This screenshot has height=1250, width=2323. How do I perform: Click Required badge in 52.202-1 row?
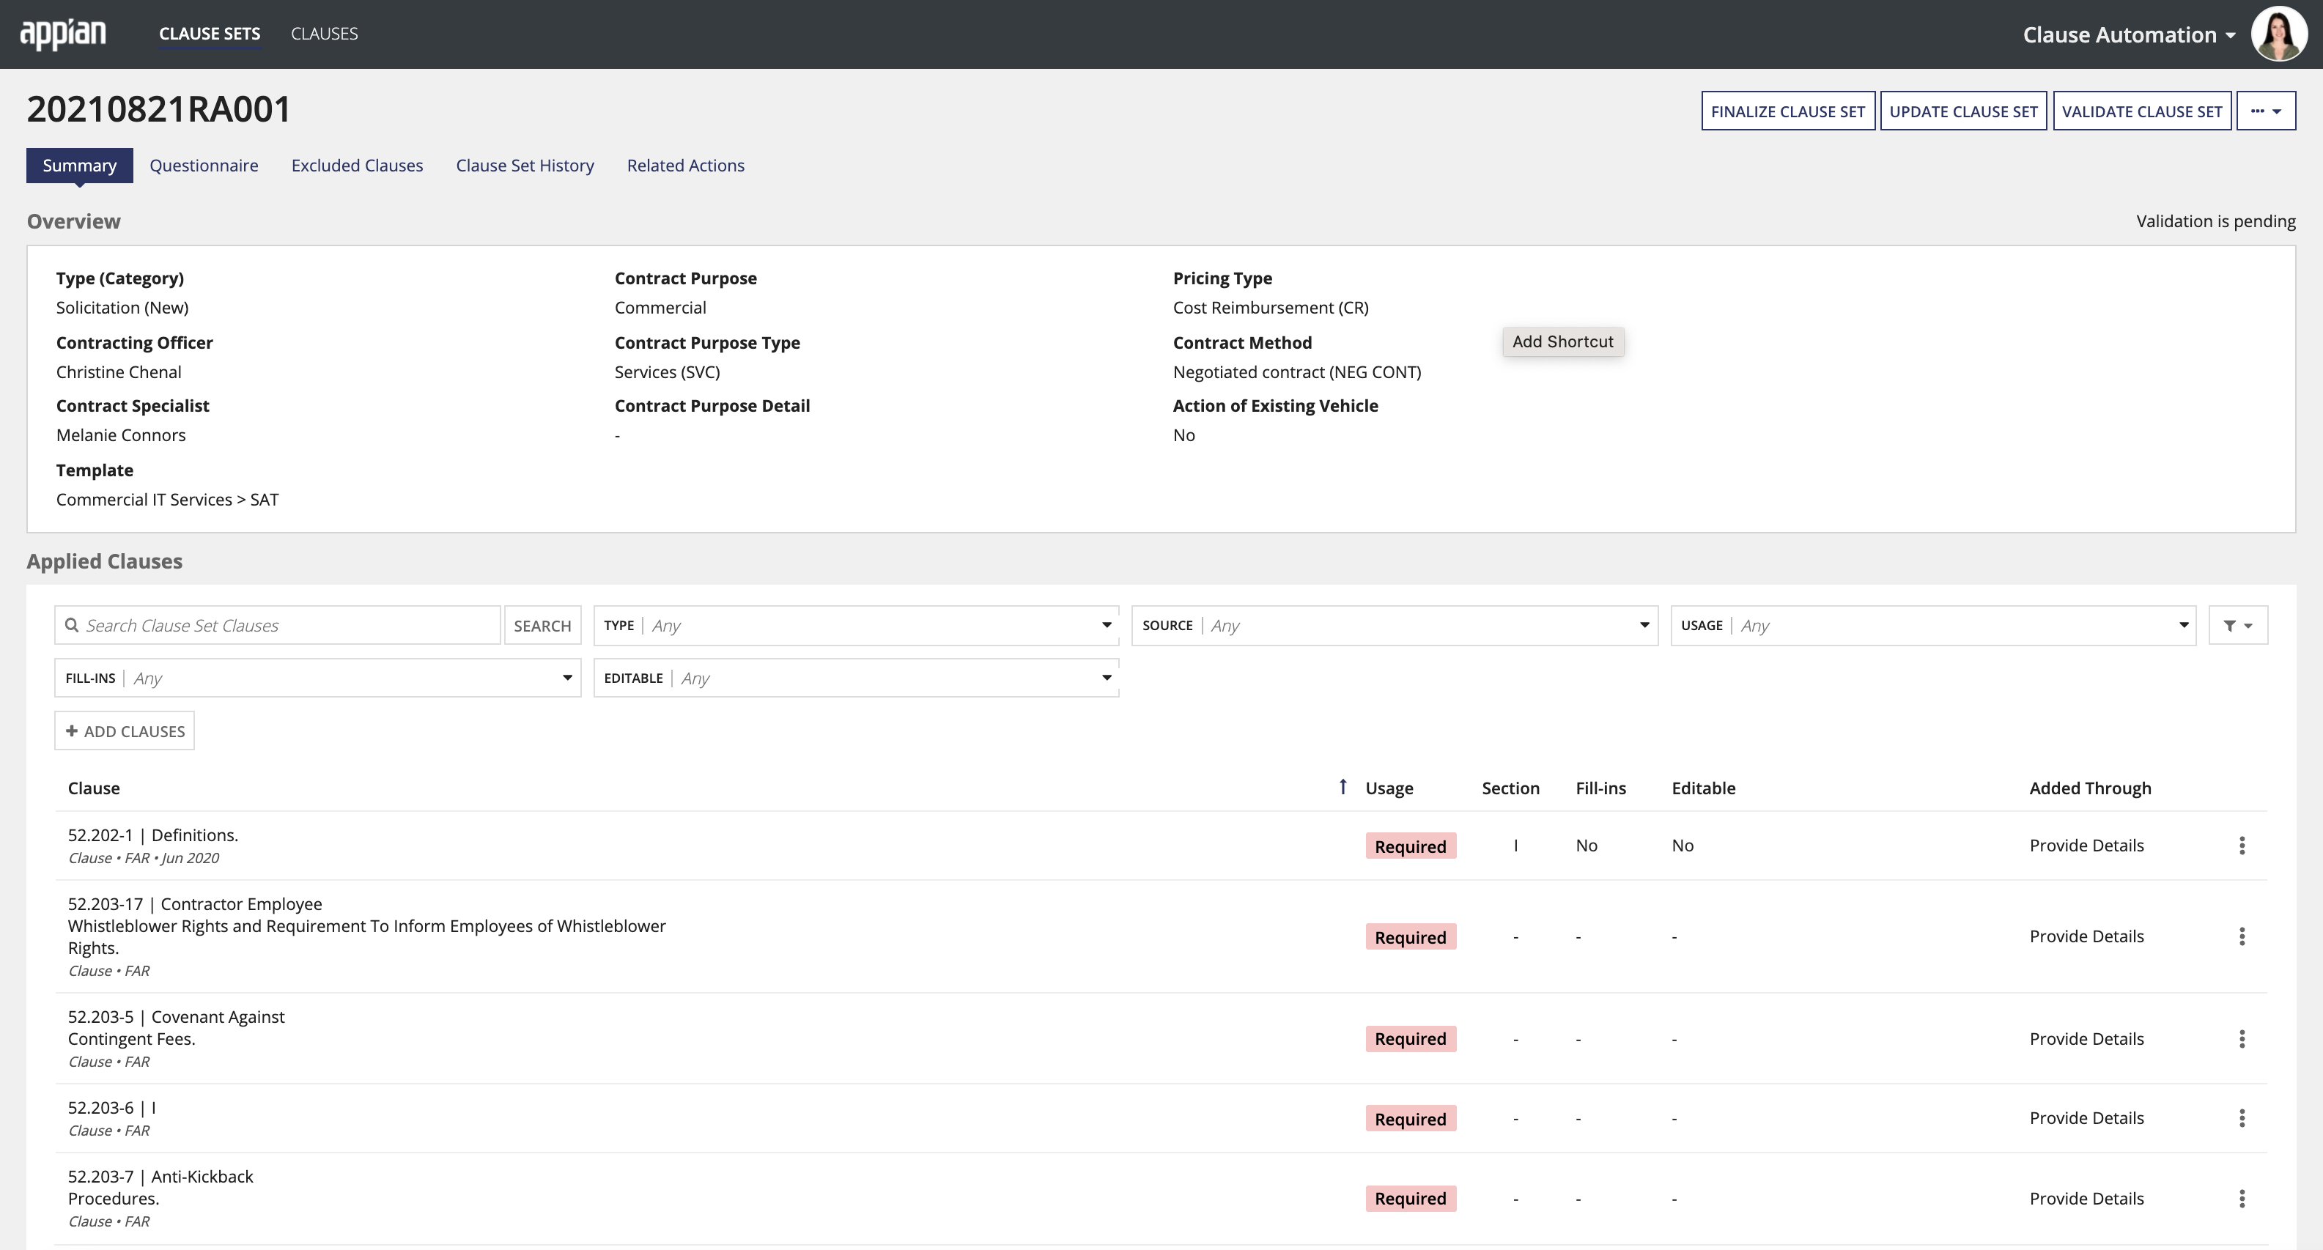pos(1411,846)
